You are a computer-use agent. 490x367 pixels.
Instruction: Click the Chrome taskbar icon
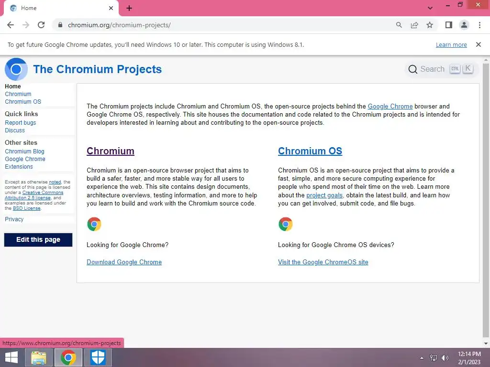(x=68, y=357)
